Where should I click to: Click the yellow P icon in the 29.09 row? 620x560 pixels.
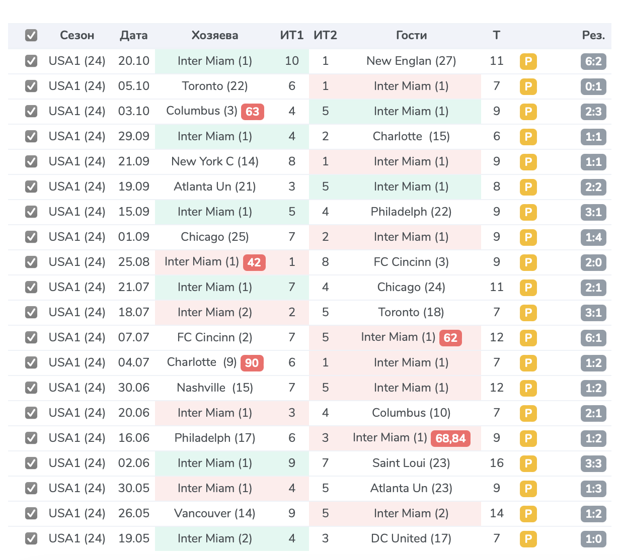[528, 137]
